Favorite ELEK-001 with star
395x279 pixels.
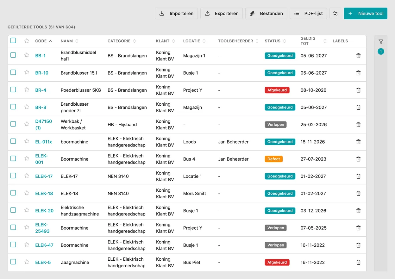click(x=27, y=158)
